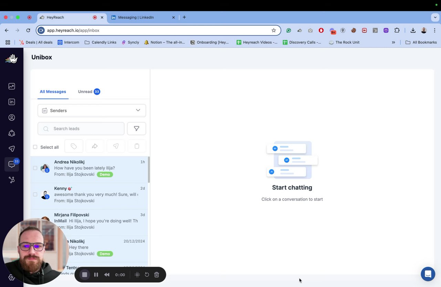
Task: Open Discovery Calls bookmark
Action: coord(302,42)
